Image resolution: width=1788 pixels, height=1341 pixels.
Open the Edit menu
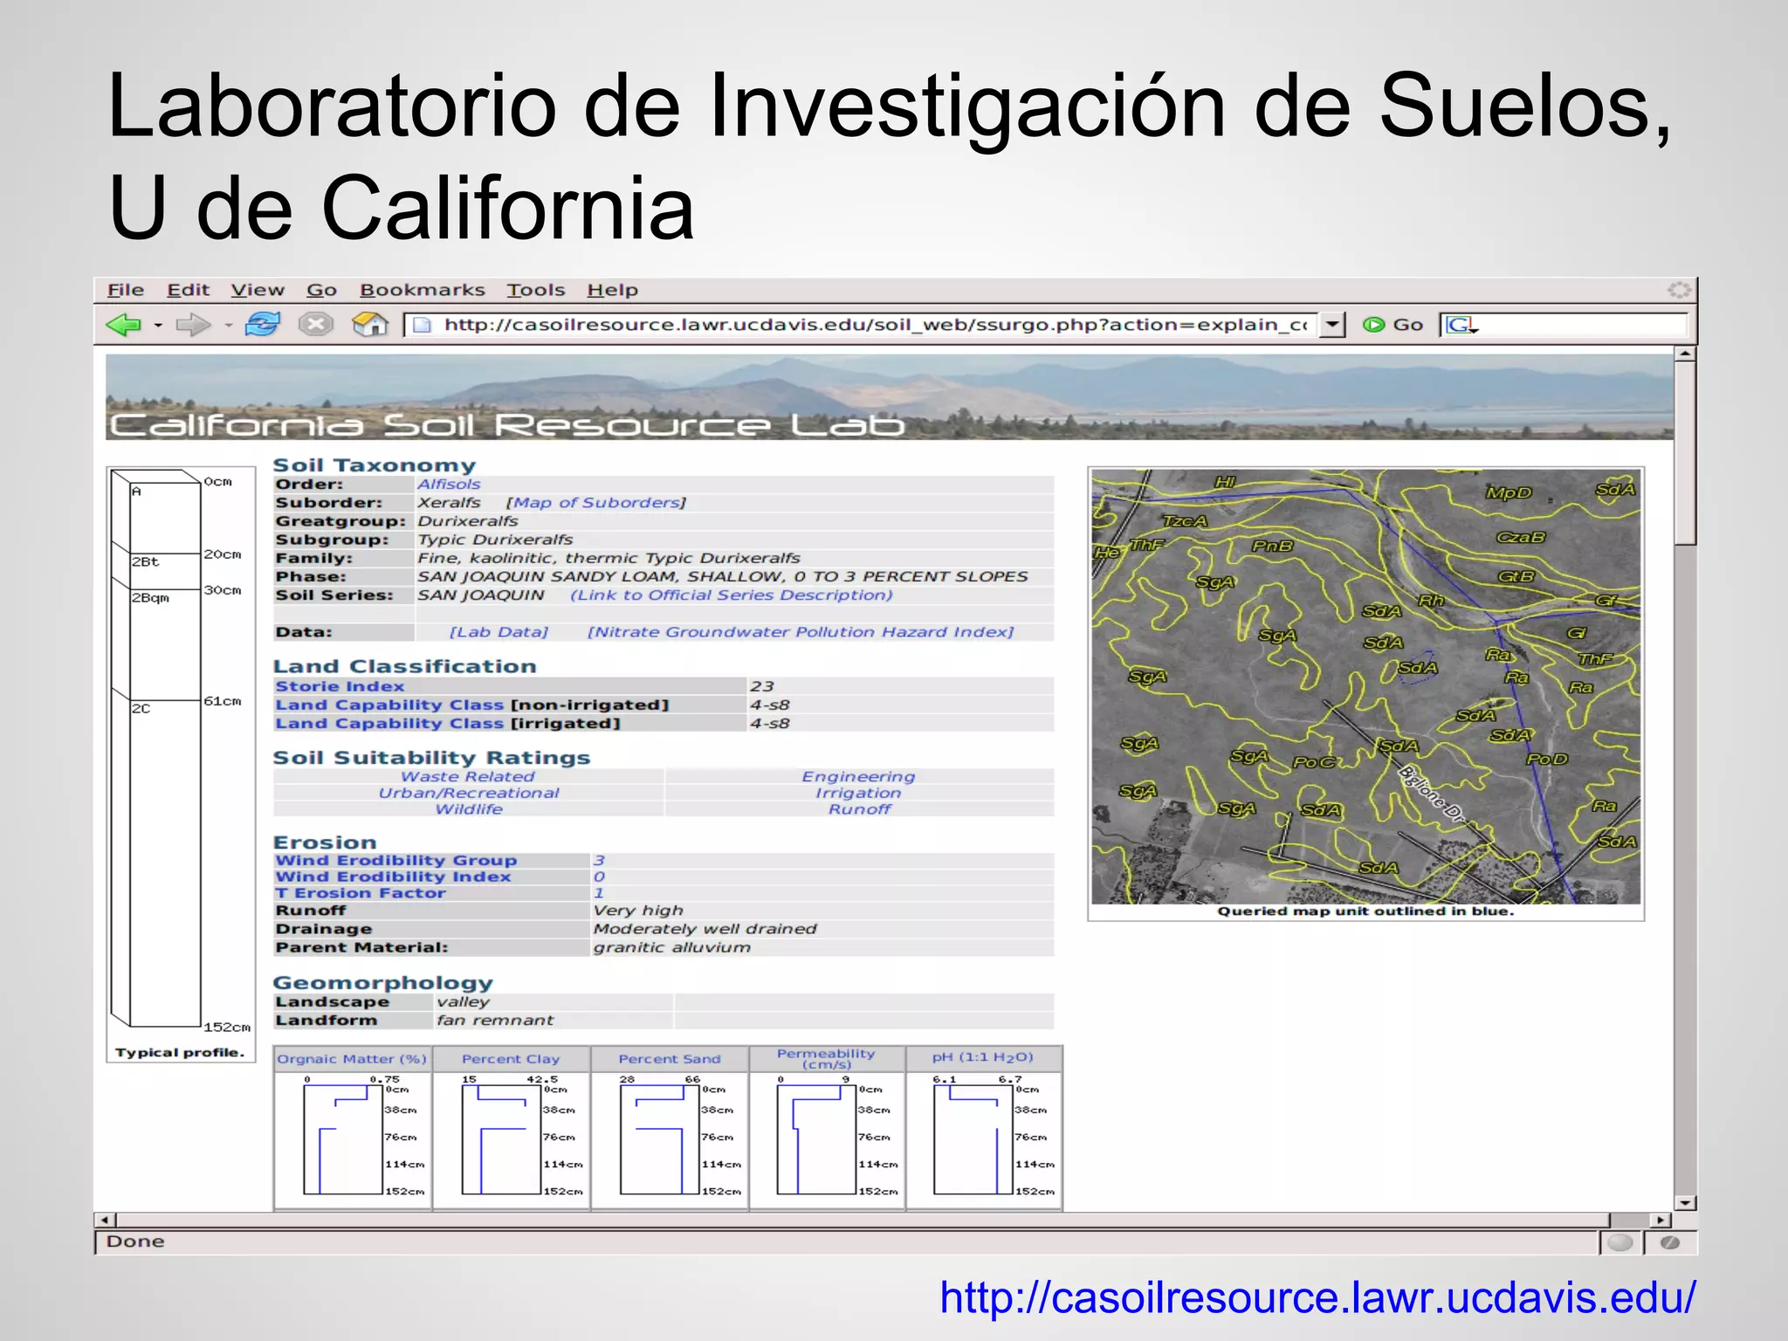click(x=189, y=290)
